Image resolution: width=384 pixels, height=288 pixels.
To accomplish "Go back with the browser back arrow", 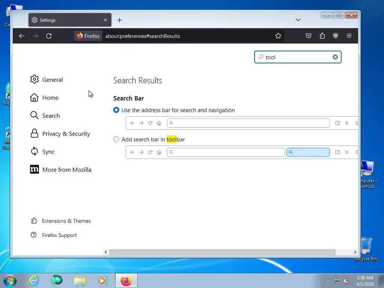I will coord(22,36).
